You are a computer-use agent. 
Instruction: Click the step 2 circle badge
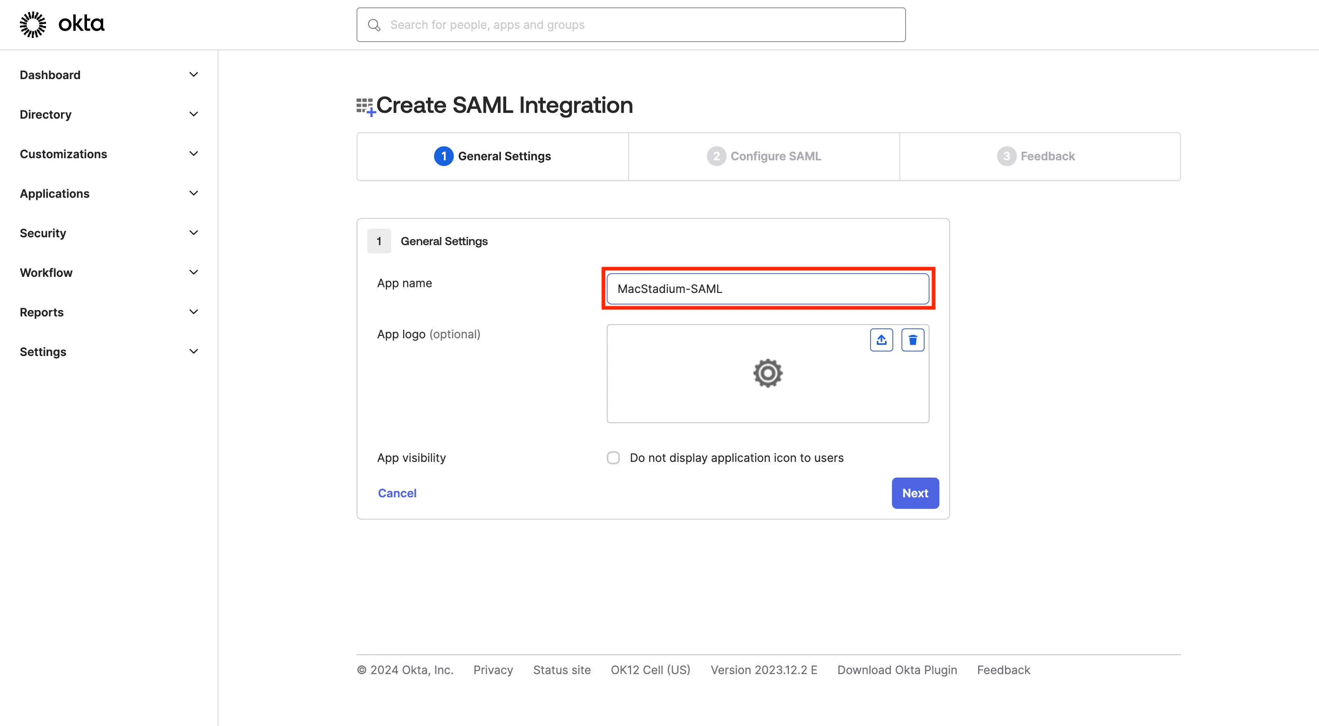pyautogui.click(x=716, y=156)
